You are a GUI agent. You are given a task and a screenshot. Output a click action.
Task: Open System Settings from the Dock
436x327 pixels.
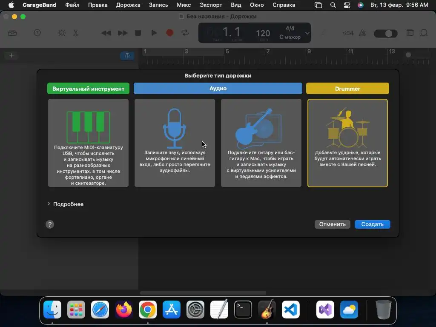pos(195,310)
